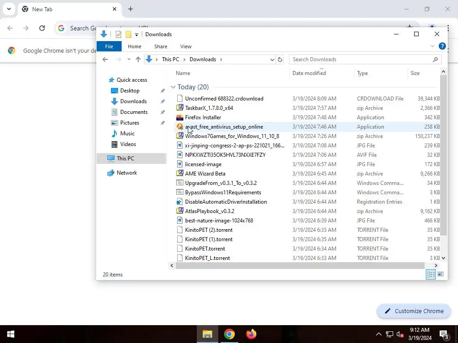Select KinitoPET (1).torrent file

[209, 239]
